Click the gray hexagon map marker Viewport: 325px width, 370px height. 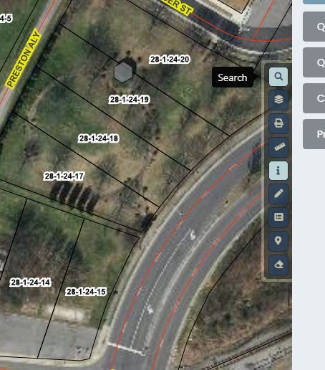[x=123, y=72]
